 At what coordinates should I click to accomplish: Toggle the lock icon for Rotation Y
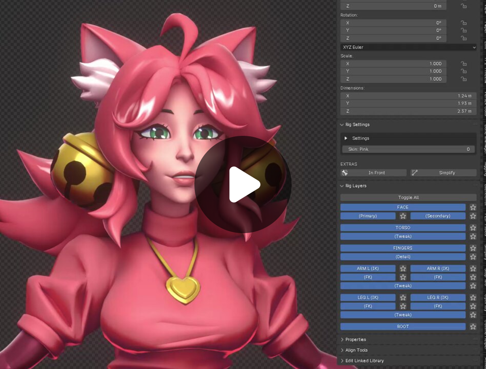coord(464,30)
